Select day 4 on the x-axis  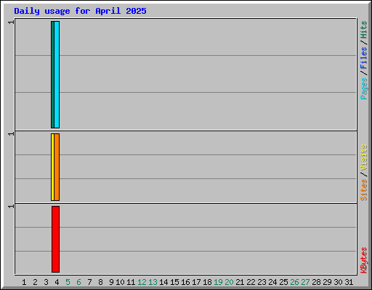coord(57,282)
